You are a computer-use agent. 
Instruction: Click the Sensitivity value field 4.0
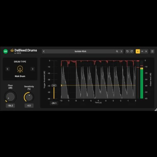pos(29,106)
